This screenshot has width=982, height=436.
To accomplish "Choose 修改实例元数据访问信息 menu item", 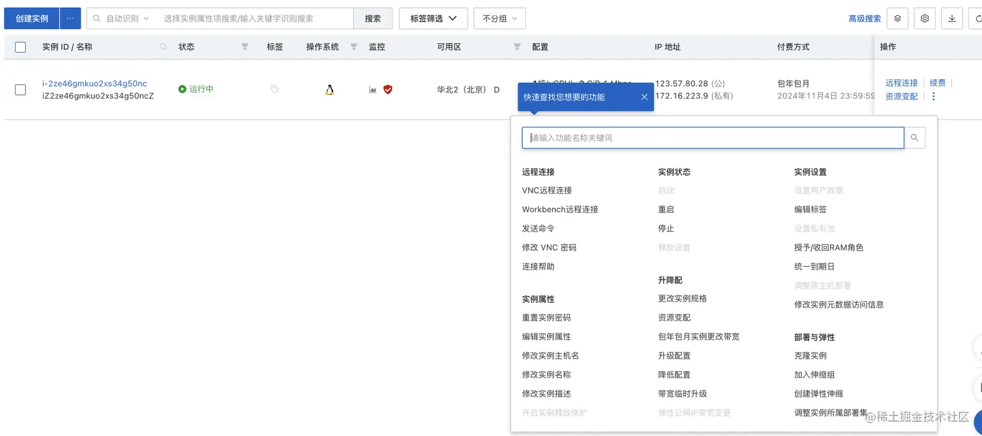I will [x=839, y=304].
